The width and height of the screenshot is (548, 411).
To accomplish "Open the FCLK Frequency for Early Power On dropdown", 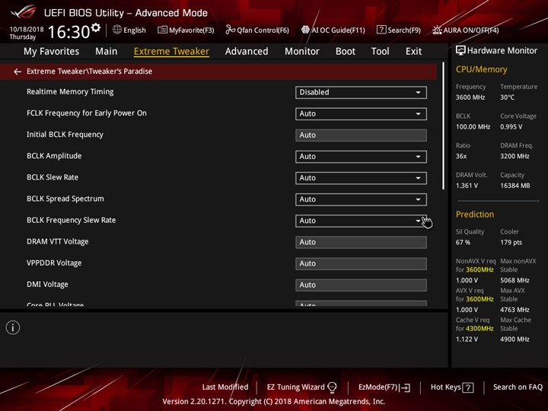I will click(x=361, y=113).
